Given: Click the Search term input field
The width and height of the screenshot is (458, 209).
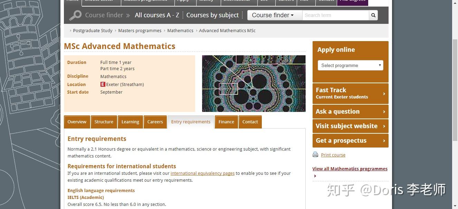Looking at the screenshot, I should (x=336, y=15).
